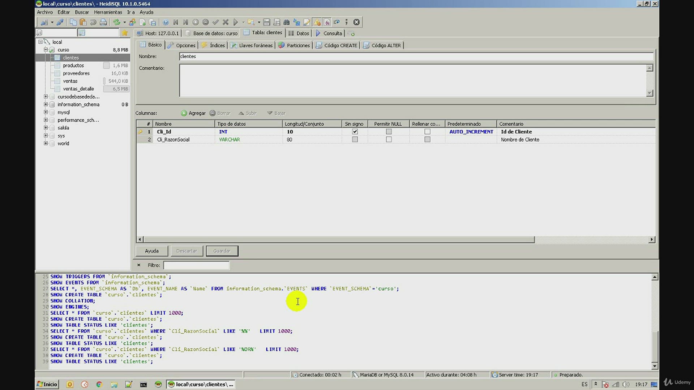
Task: Click the save floppy disk icon
Action: tap(267, 22)
